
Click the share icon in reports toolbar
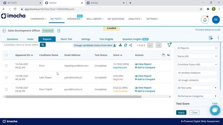coord(131,45)
